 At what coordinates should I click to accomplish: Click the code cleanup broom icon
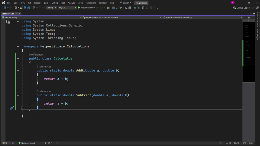pyautogui.click(x=49, y=143)
